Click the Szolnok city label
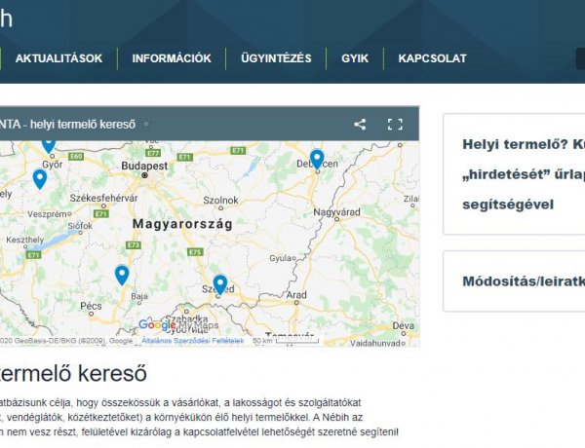This screenshot has height=448, width=585. coord(220,201)
